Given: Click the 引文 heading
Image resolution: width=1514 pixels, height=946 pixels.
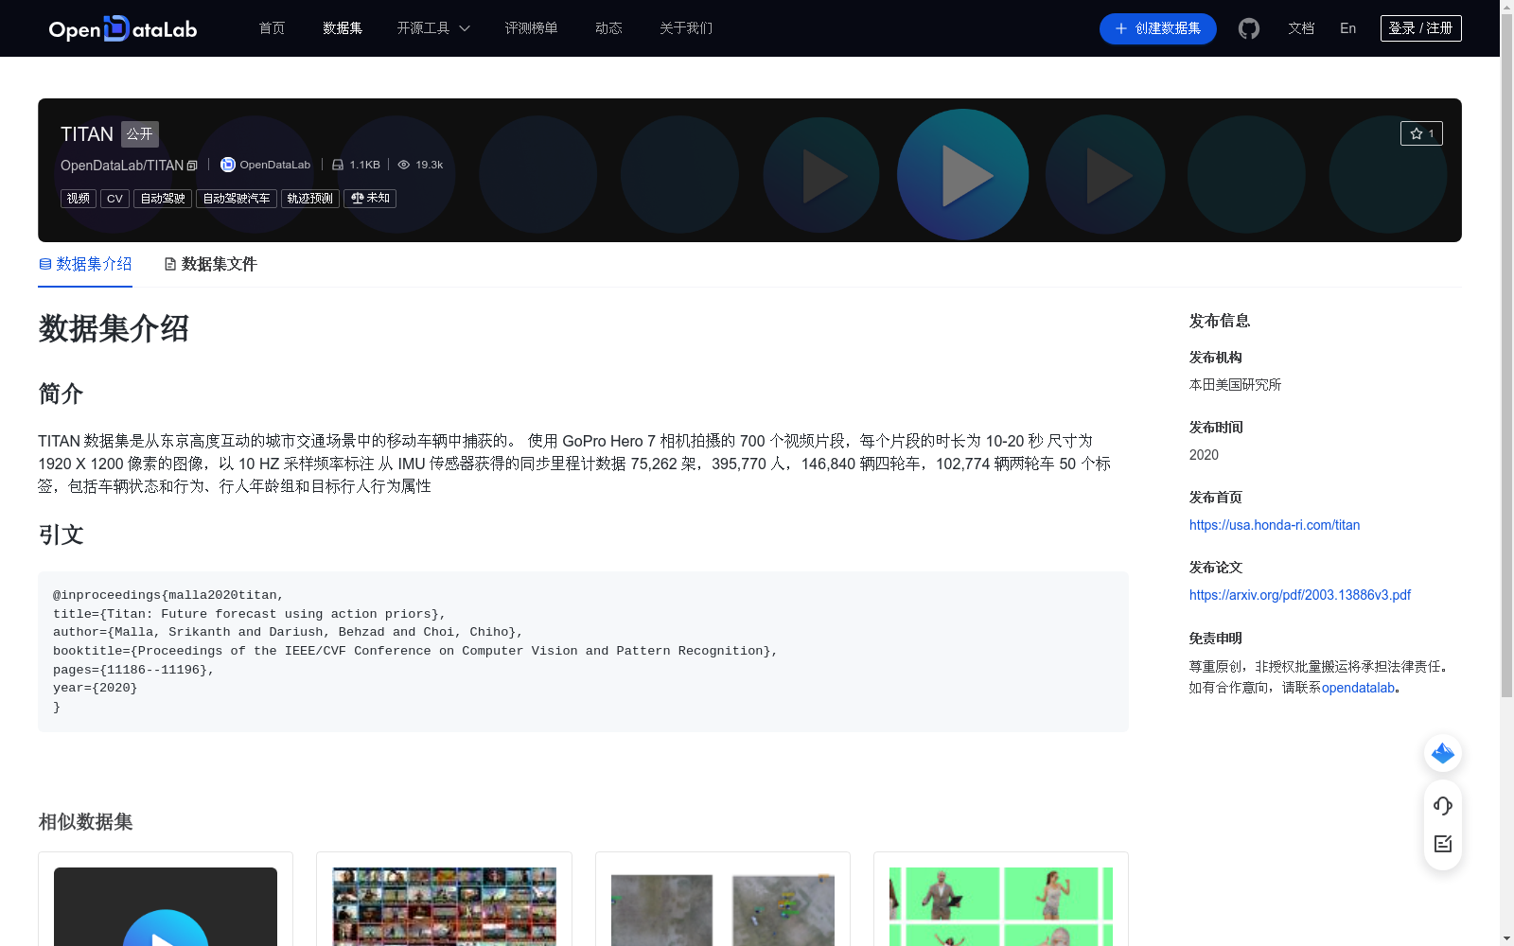Looking at the screenshot, I should 61,535.
